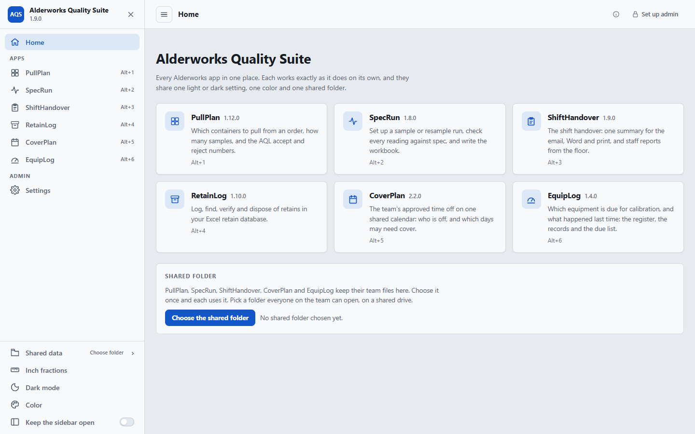This screenshot has width=695, height=434.
Task: Select RetainLog in the sidebar
Action: (x=72, y=125)
